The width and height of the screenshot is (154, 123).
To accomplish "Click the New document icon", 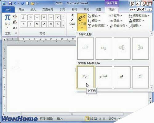I will pos(27,3).
